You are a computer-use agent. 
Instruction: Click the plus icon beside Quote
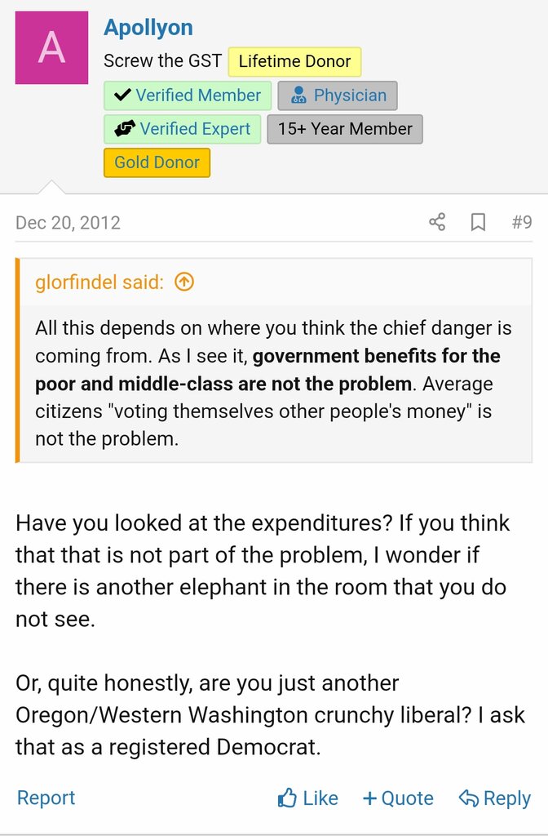tap(369, 798)
